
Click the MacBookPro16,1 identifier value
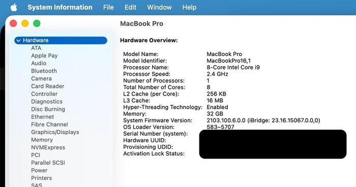[x=229, y=61]
